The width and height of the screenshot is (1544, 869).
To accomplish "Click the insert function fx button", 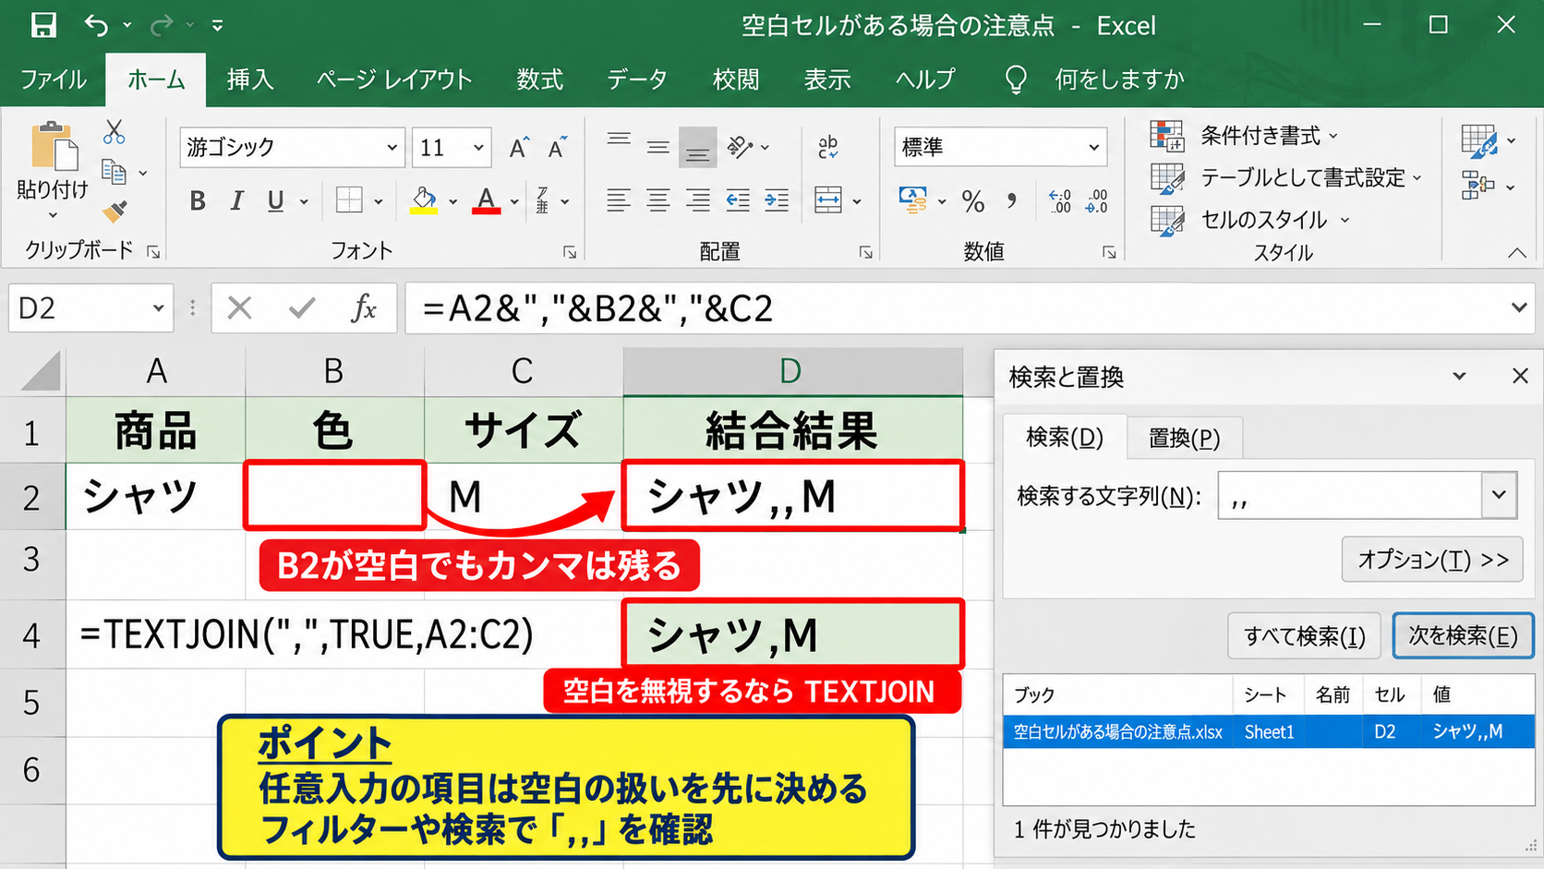I will (x=364, y=308).
